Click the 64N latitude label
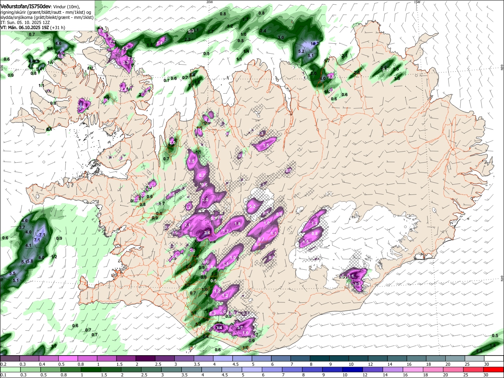This screenshot has height=378, width=504. [x=502, y=278]
